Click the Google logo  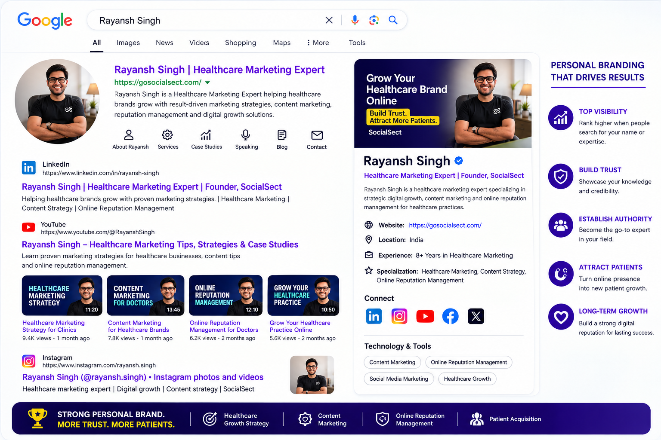click(x=45, y=20)
